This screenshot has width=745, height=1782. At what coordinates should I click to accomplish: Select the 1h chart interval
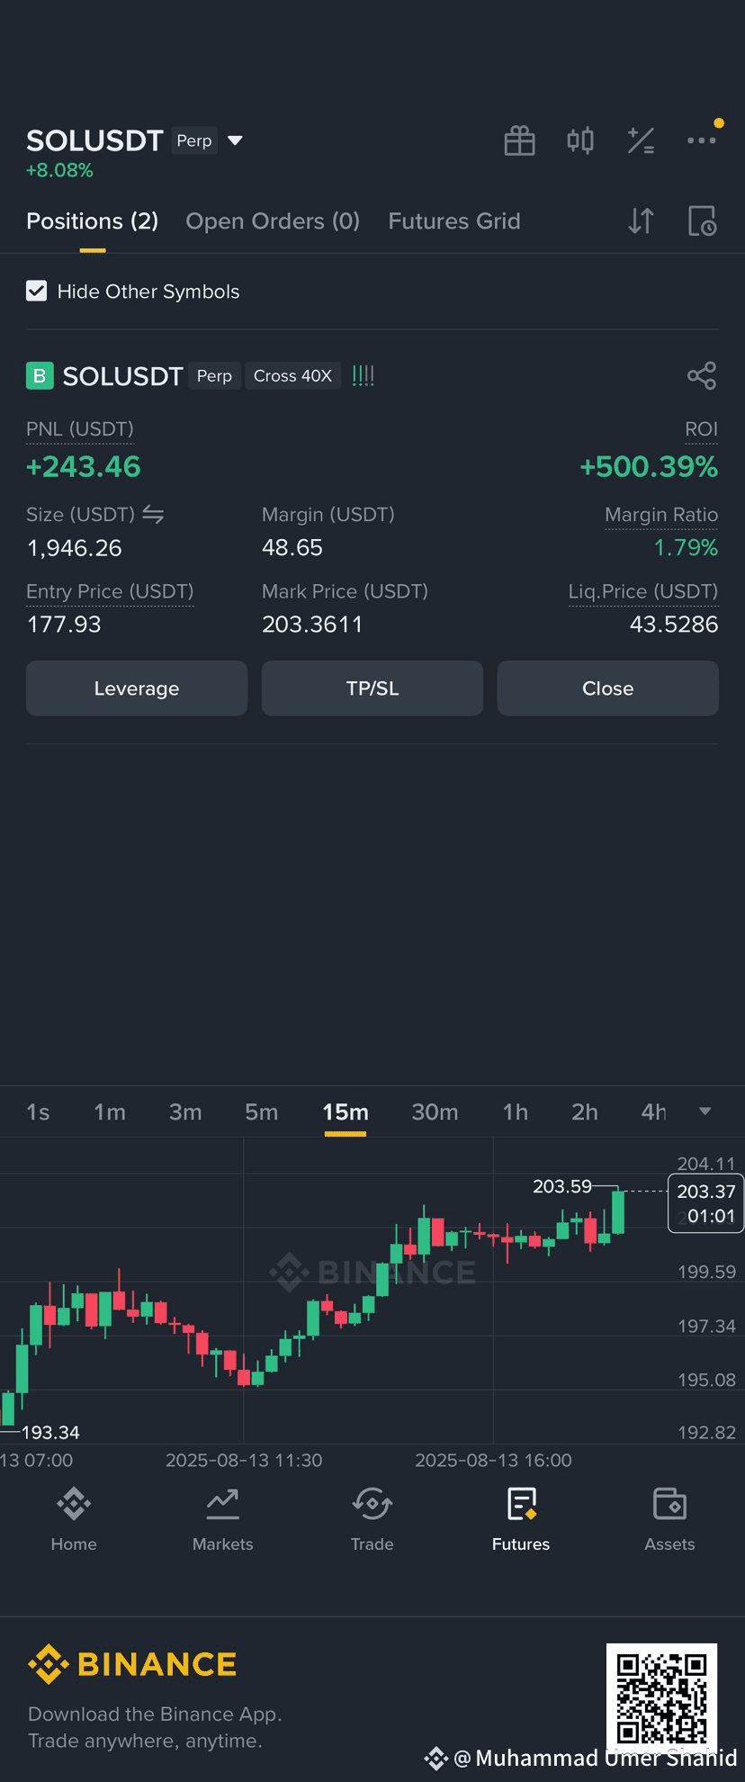pyautogui.click(x=516, y=1111)
